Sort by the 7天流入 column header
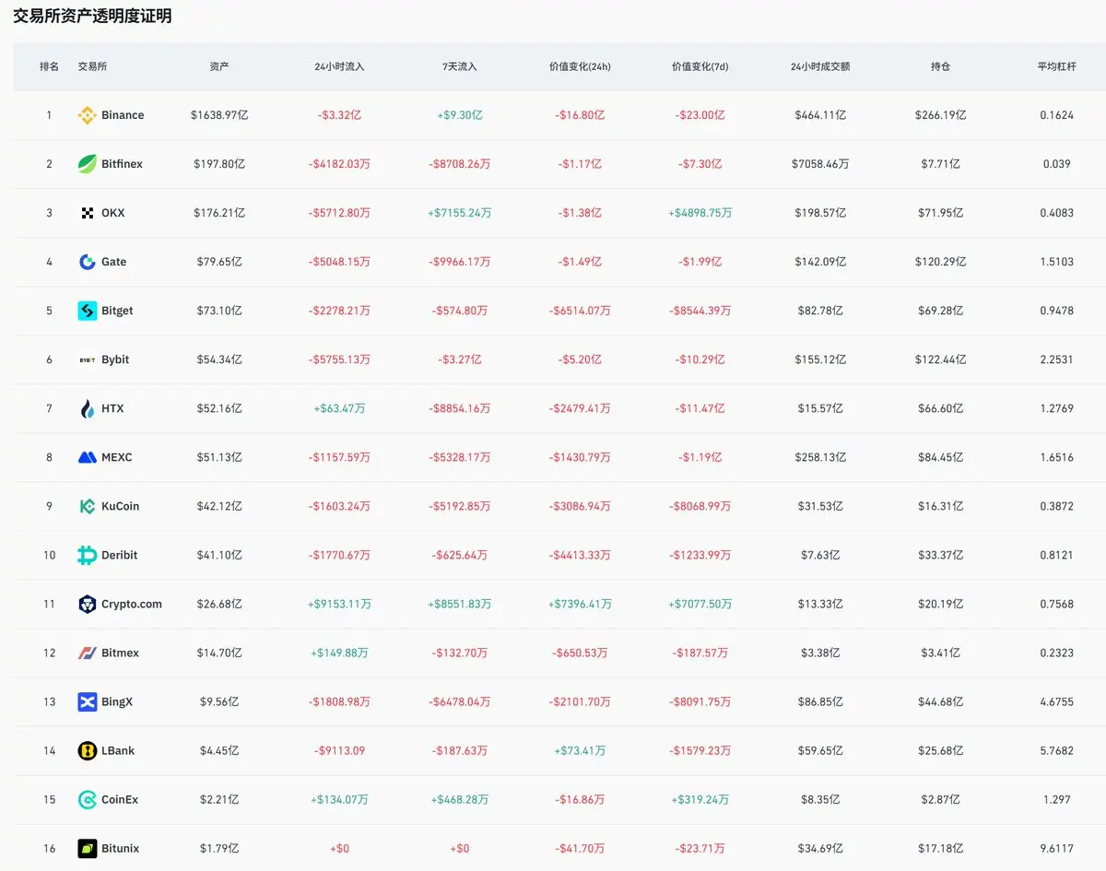The image size is (1106, 871). click(x=460, y=66)
